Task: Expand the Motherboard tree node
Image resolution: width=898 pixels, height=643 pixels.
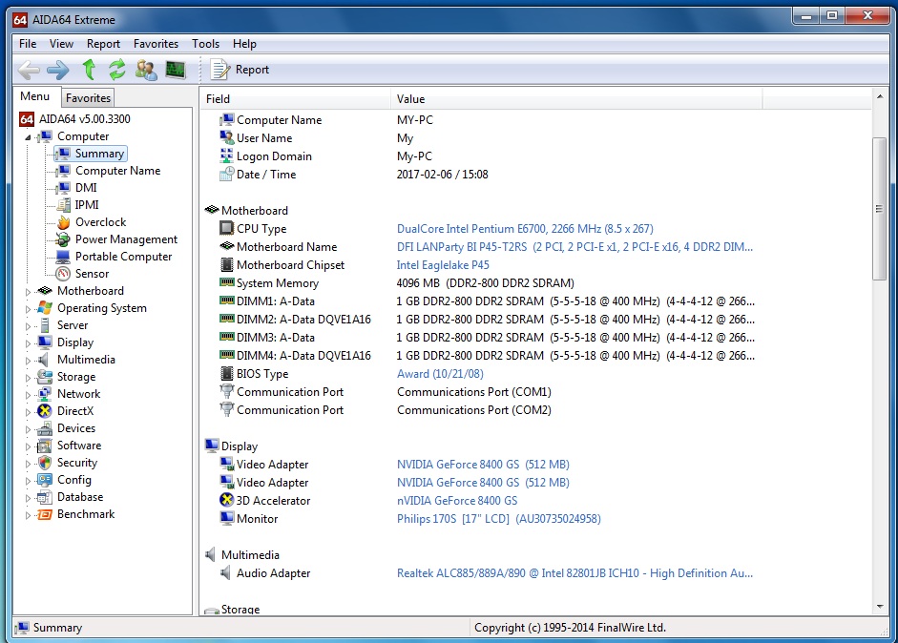Action: pos(28,291)
